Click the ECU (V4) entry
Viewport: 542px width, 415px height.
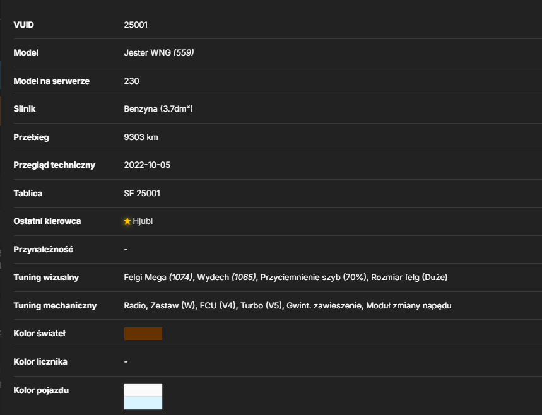[x=218, y=305]
